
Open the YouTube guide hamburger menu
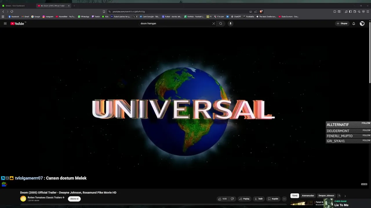[x=5, y=23]
